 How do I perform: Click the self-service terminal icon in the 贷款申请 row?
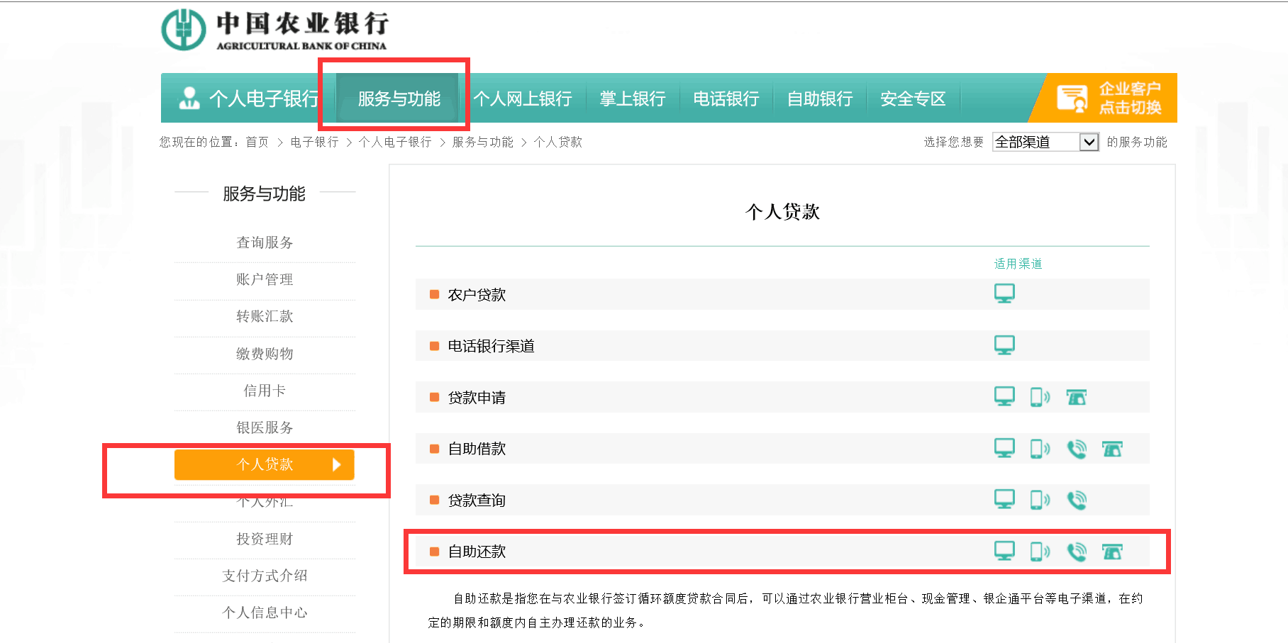tap(1077, 398)
